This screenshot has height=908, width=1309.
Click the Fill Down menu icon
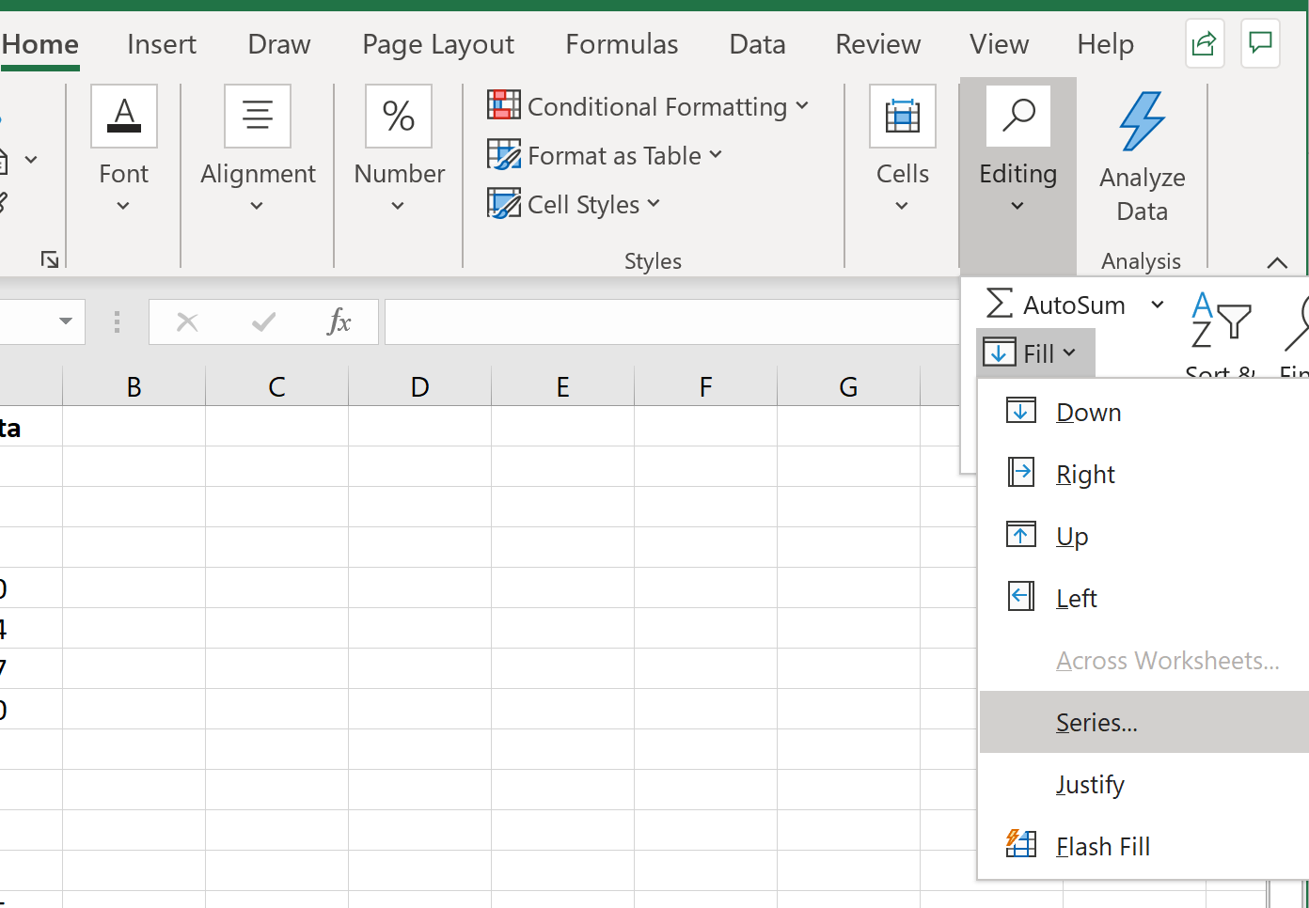point(1021,411)
